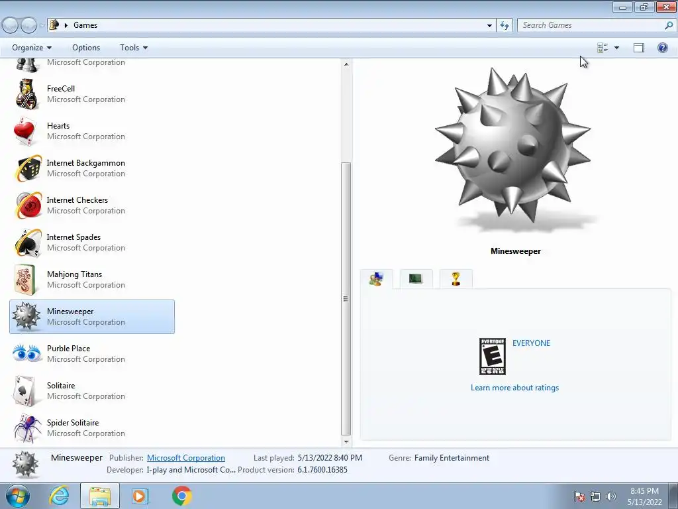Click the Minesweeper mine icon in list

click(26, 316)
